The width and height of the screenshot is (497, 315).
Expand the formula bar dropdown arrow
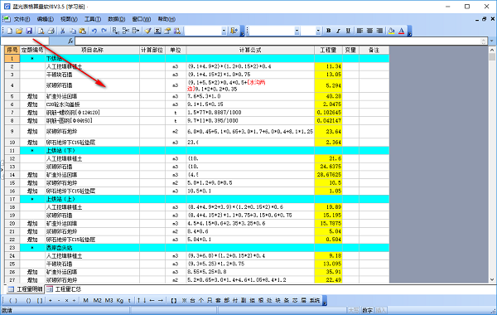(491, 41)
